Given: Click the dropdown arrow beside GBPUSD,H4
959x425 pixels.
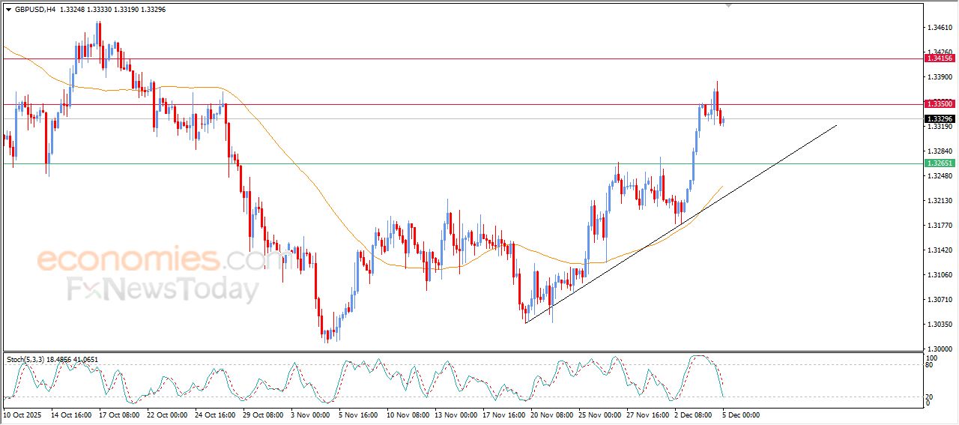Looking at the screenshot, I should click(8, 10).
